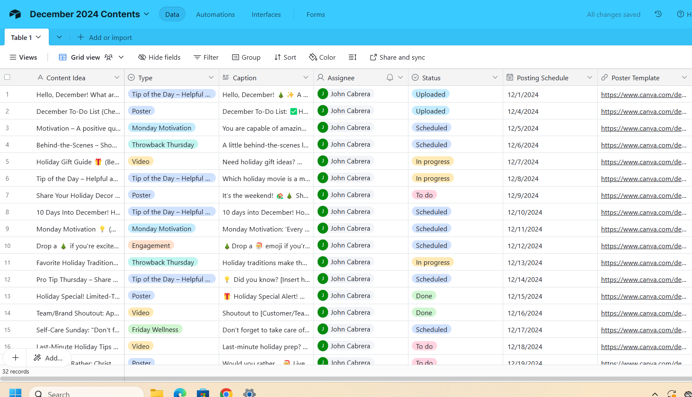Open the Group toolbar option
This screenshot has height=397, width=692.
(x=247, y=57)
